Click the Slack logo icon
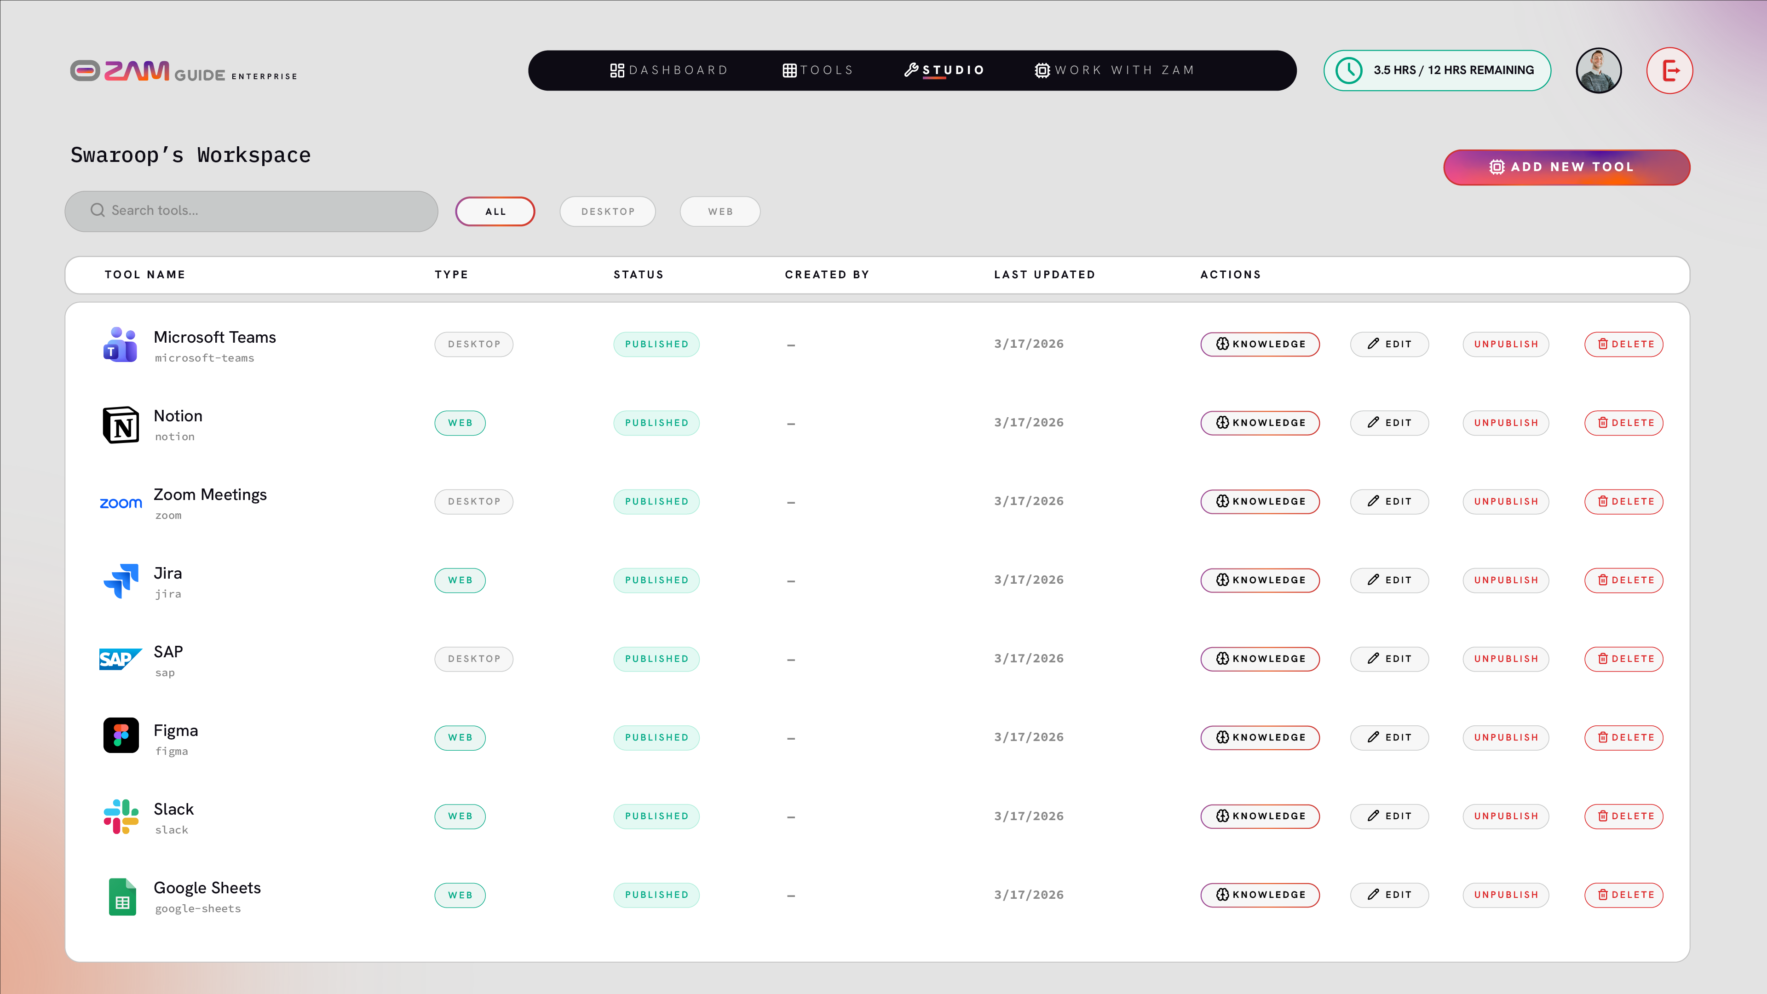1767x994 pixels. 121,816
